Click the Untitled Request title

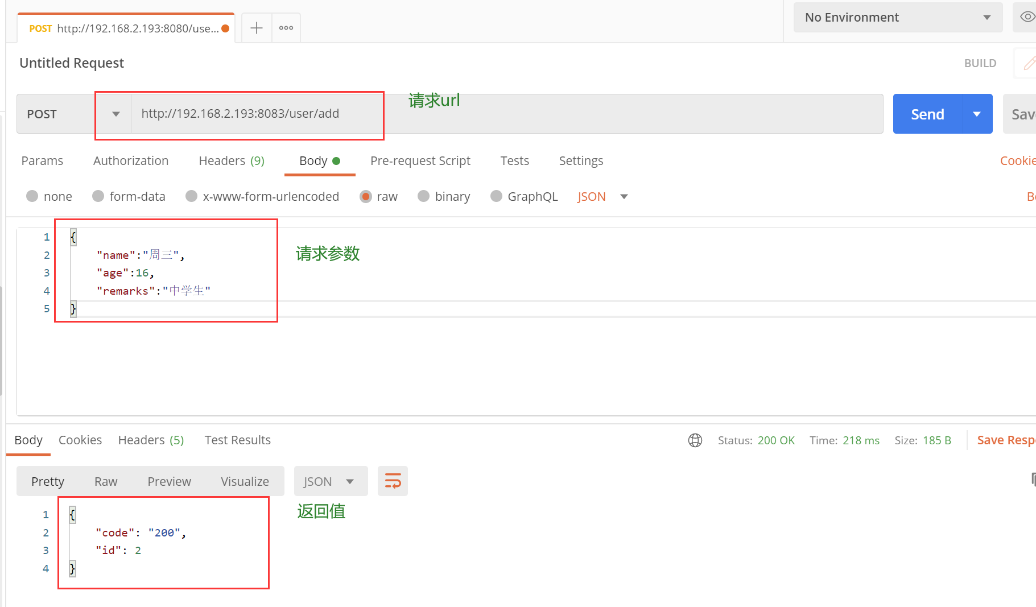72,63
